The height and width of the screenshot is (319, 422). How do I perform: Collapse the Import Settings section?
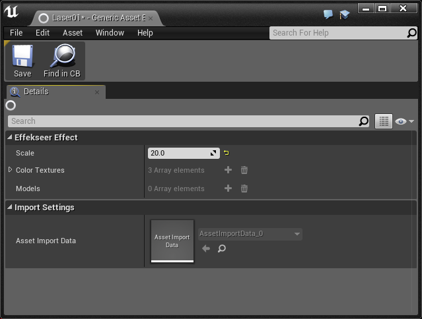(x=10, y=207)
